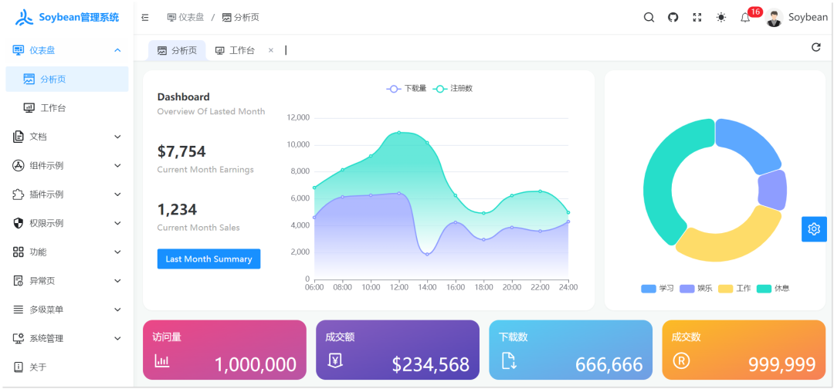Image resolution: width=834 pixels, height=389 pixels.
Task: Collapse the sidebar menu toggle icon
Action: pyautogui.click(x=144, y=18)
